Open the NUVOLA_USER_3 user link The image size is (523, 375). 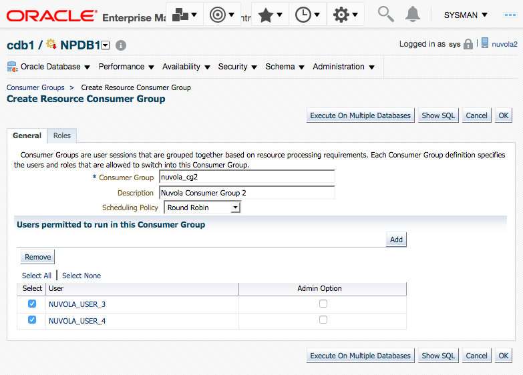[x=77, y=304]
